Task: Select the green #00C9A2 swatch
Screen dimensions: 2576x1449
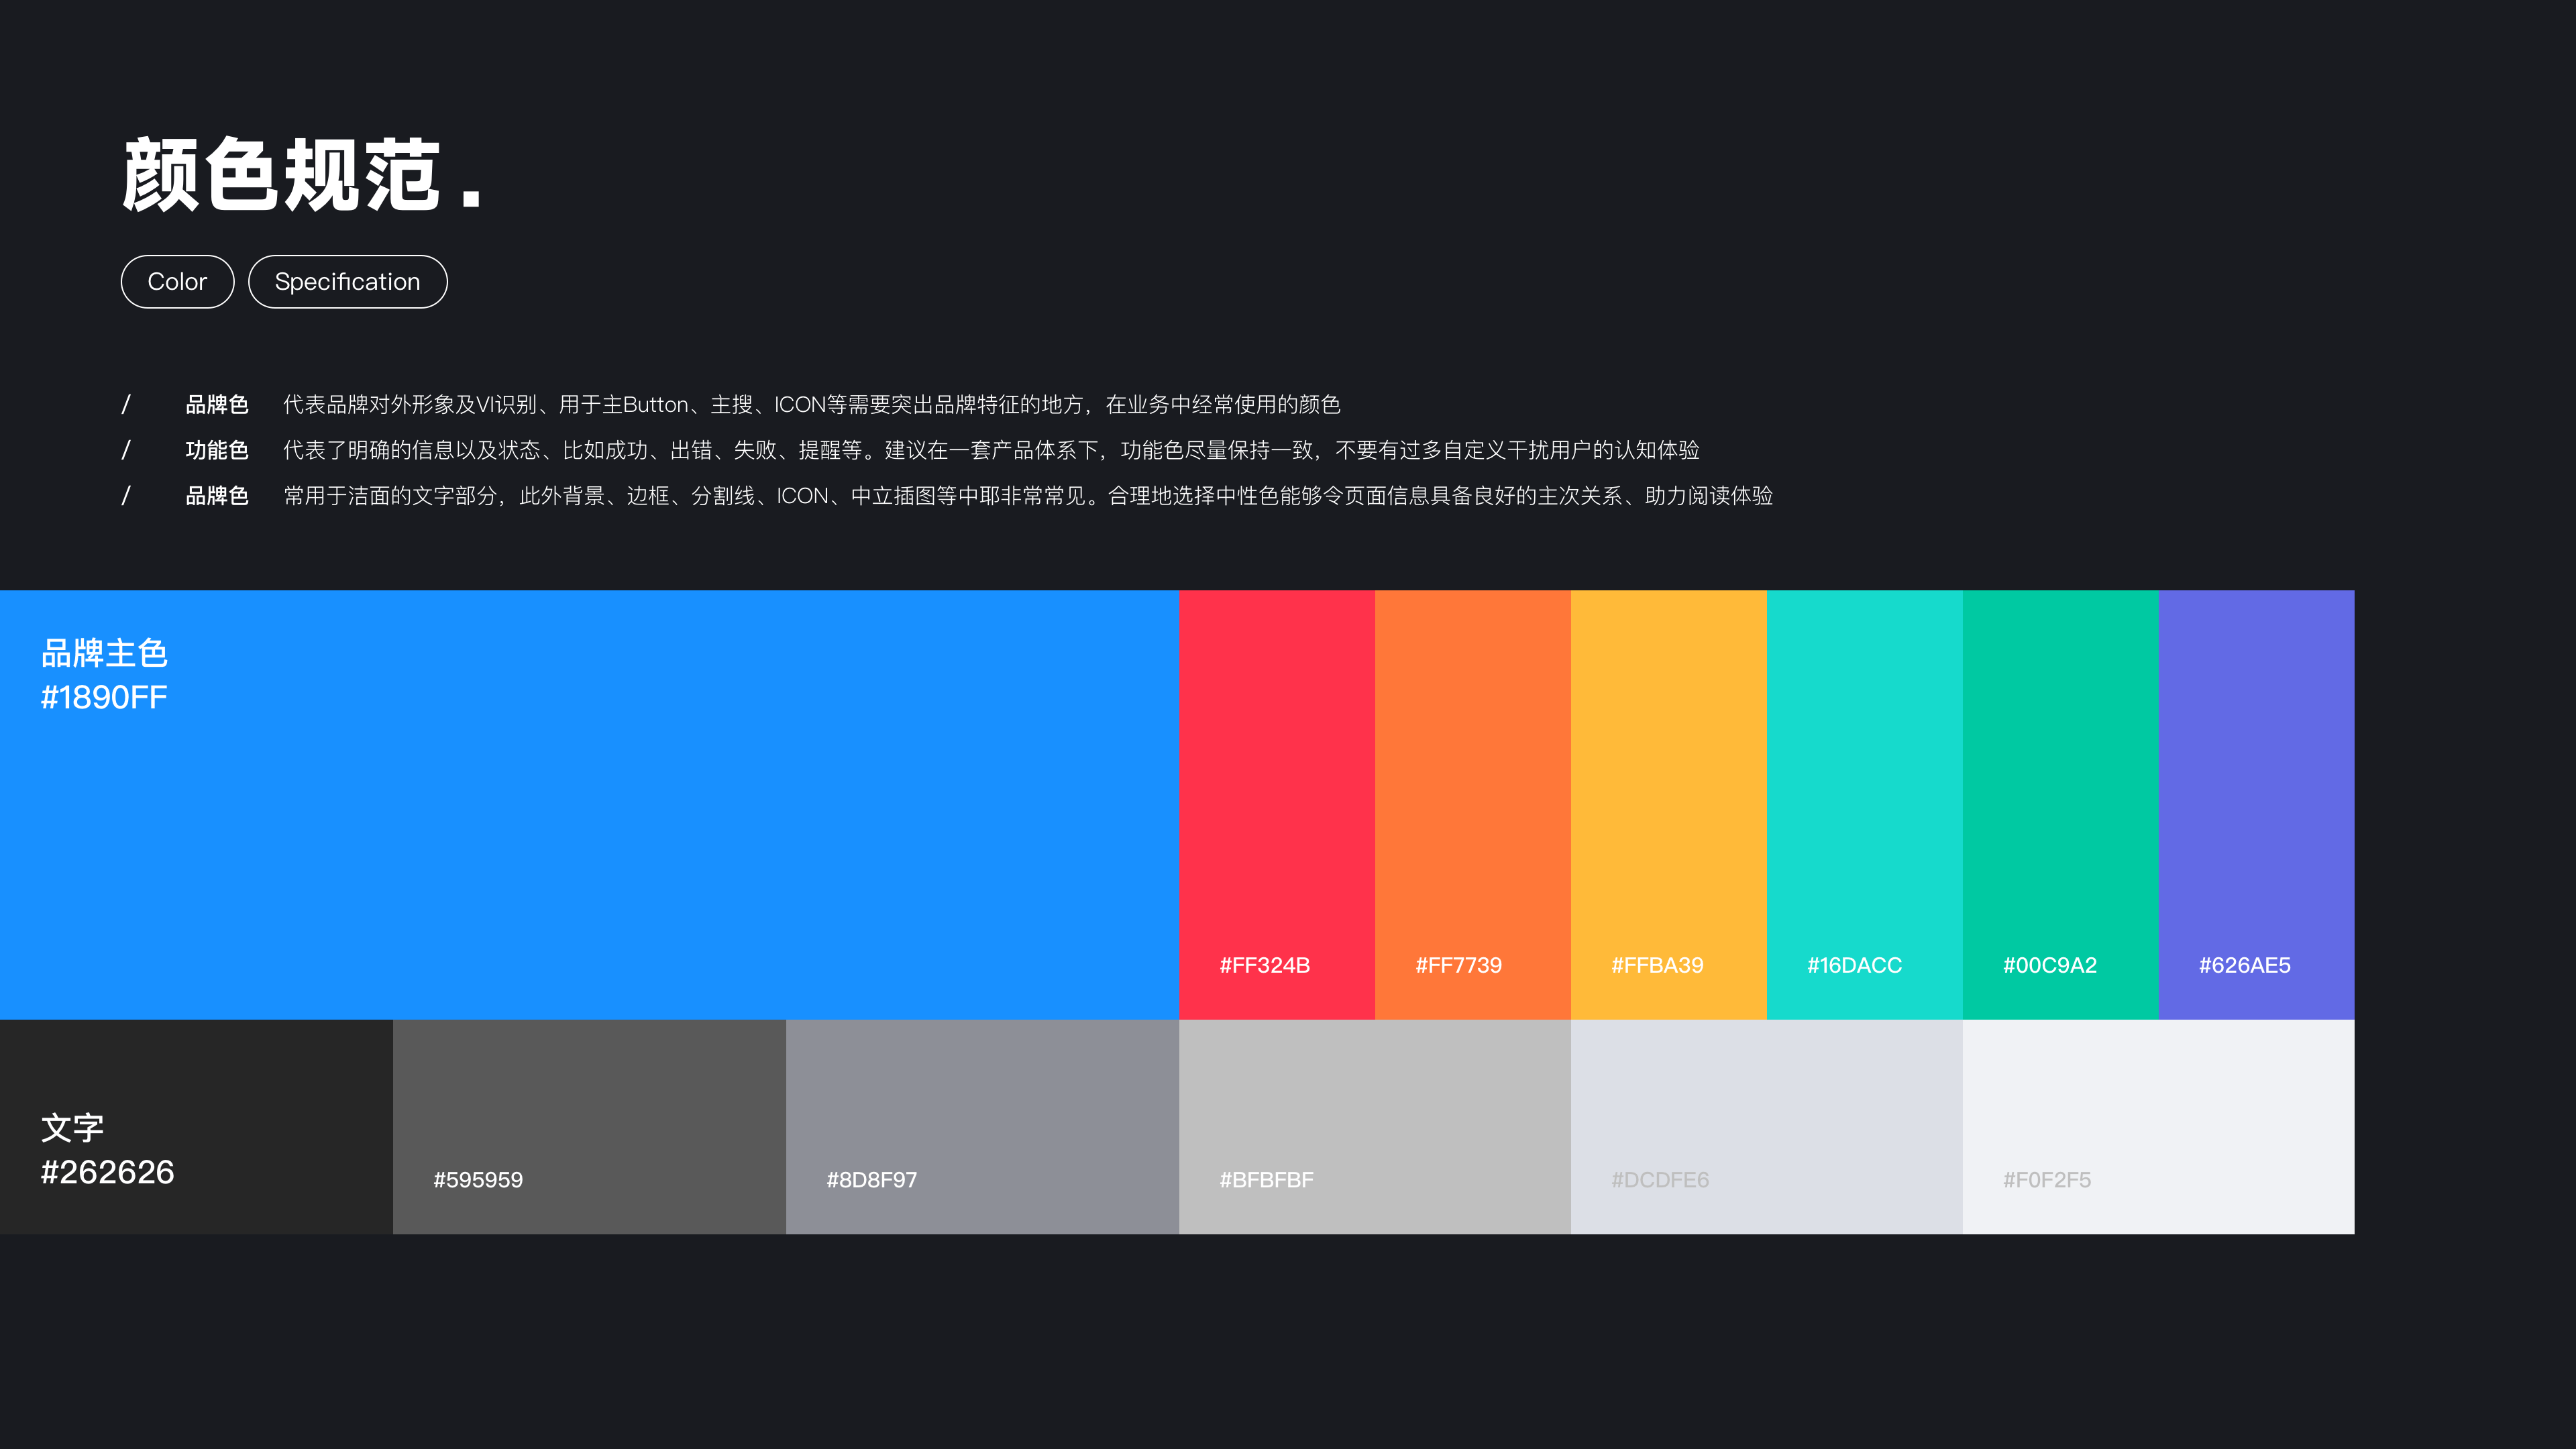Action: (x=2061, y=805)
